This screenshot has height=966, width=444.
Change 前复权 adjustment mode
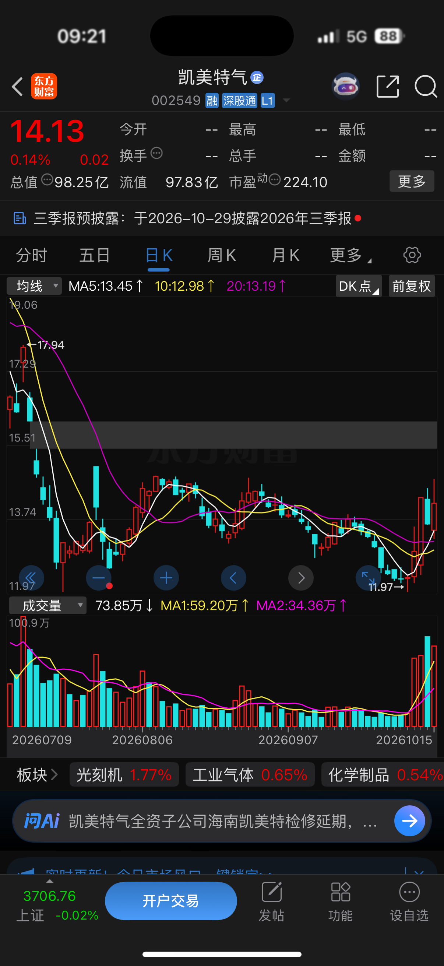[x=411, y=286]
